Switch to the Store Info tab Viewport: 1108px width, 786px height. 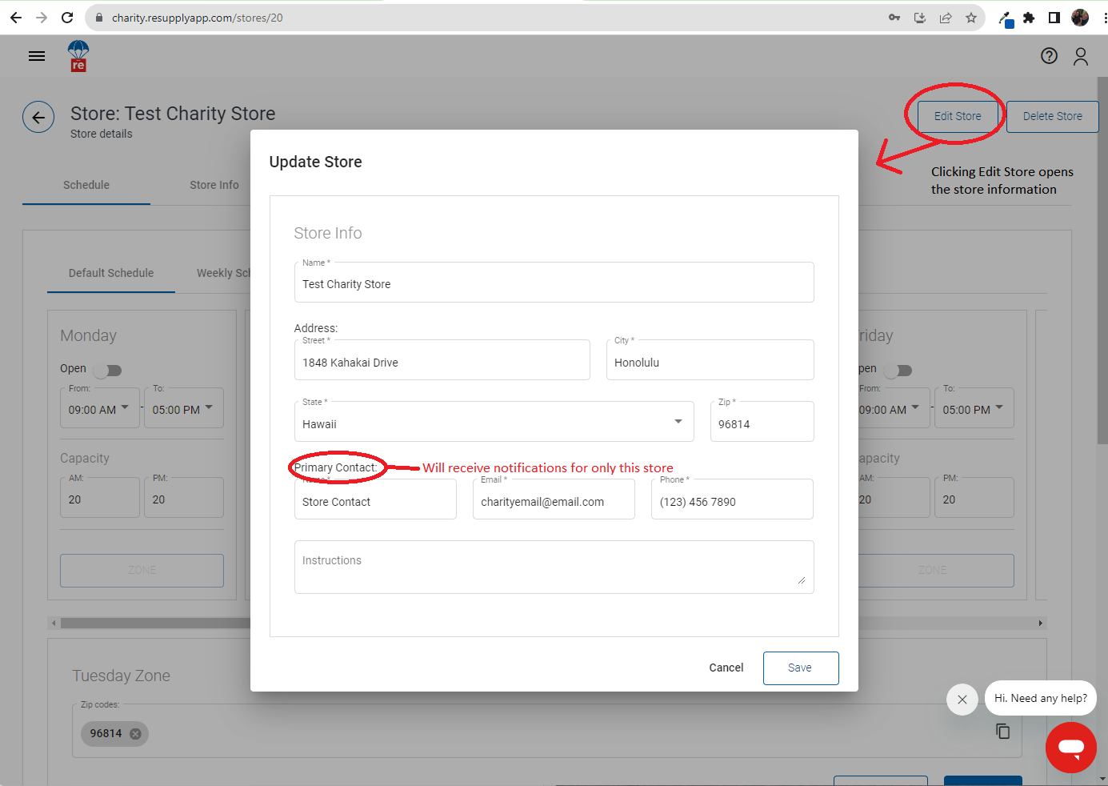click(x=214, y=185)
